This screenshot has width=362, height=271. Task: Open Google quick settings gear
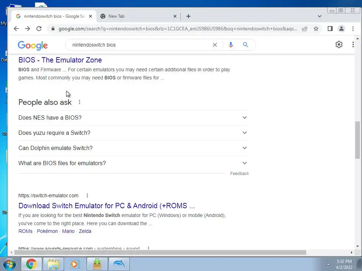pos(339,44)
